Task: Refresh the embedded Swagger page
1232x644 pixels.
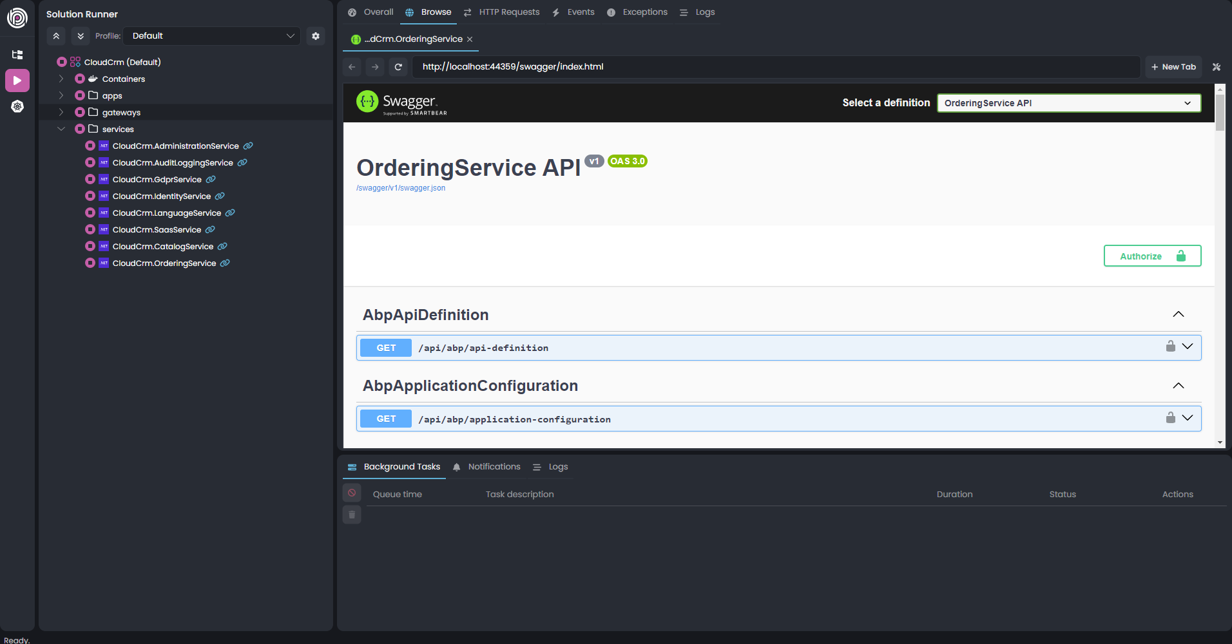Action: (x=398, y=66)
